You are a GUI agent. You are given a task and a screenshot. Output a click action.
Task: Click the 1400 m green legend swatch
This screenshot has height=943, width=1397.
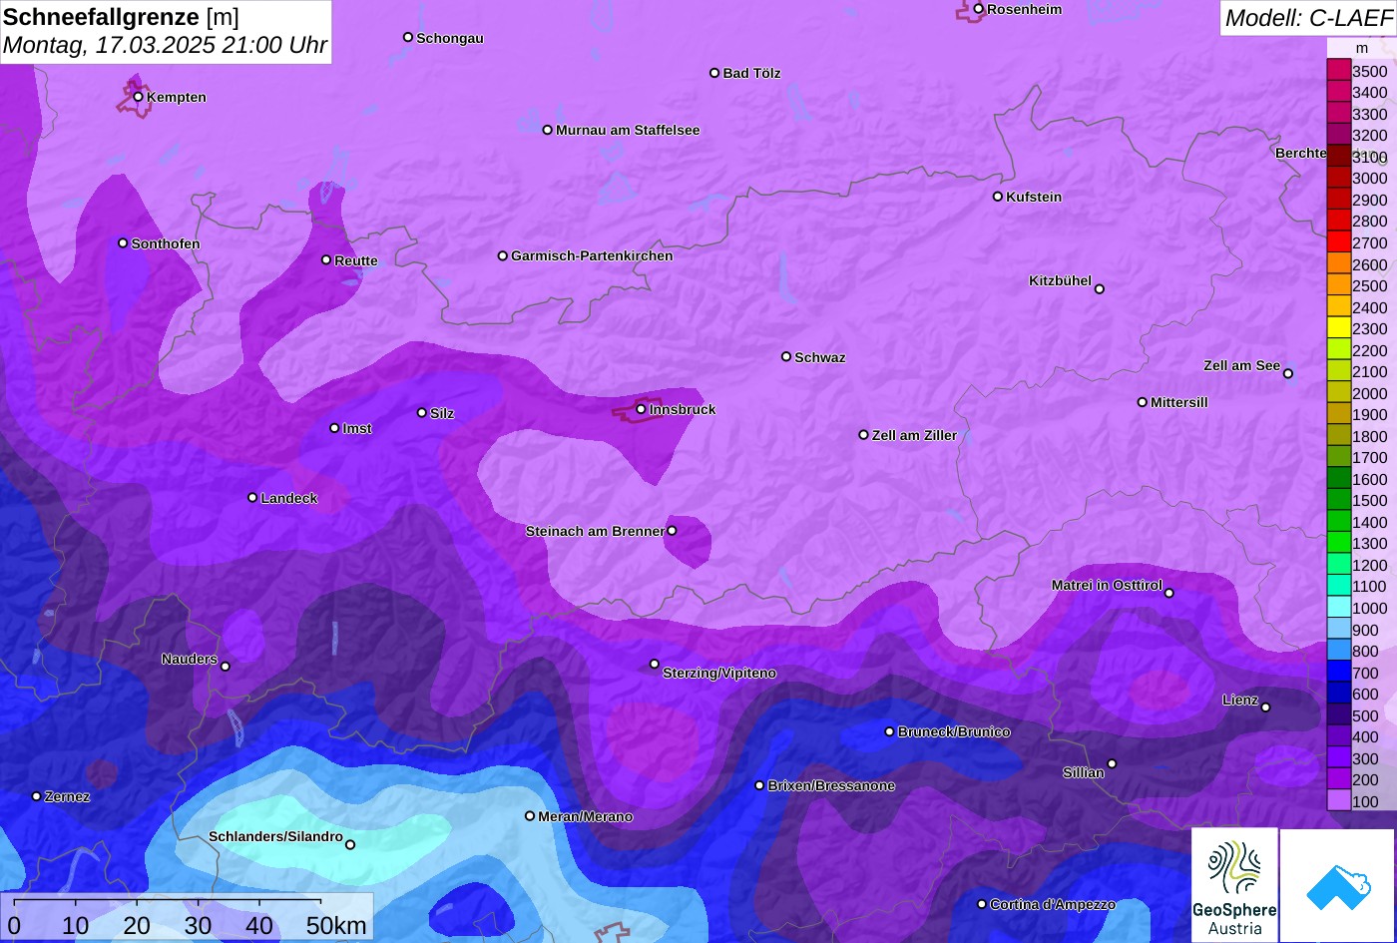coord(1338,522)
